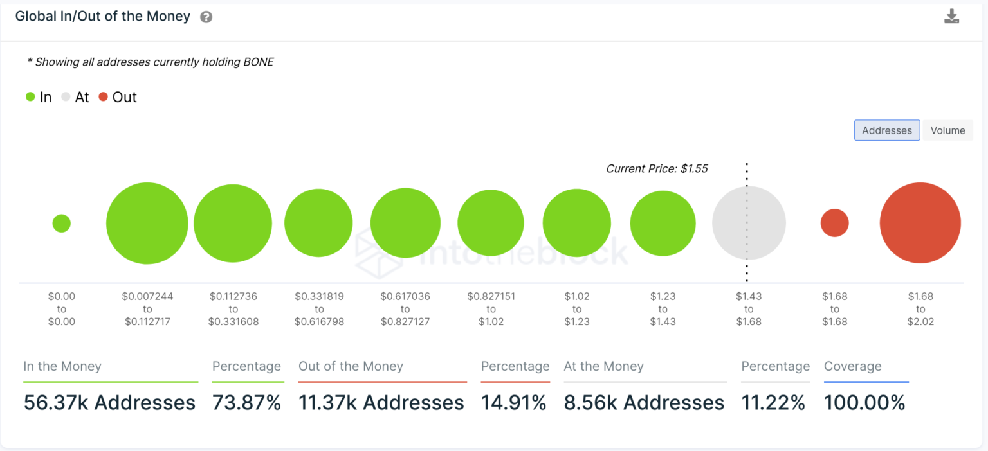Click the $0.007244 to $0.112717 bubble

[147, 224]
